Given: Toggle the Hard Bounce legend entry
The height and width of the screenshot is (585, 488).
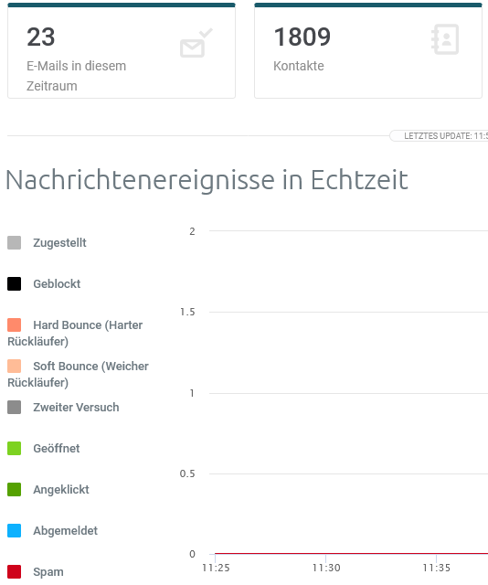Looking at the screenshot, I should pyautogui.click(x=75, y=333).
